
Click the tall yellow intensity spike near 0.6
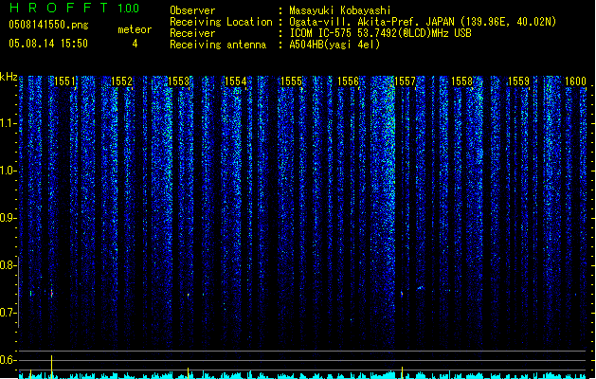pos(52,367)
